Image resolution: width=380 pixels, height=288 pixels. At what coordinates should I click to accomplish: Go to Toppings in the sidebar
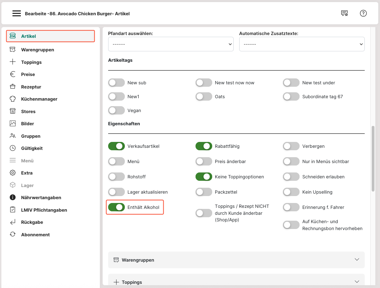31,62
